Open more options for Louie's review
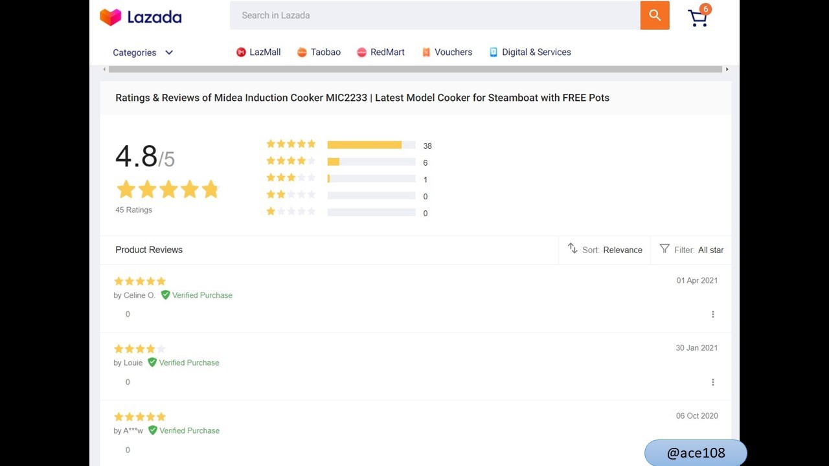Viewport: 829px width, 466px height. [x=713, y=383]
